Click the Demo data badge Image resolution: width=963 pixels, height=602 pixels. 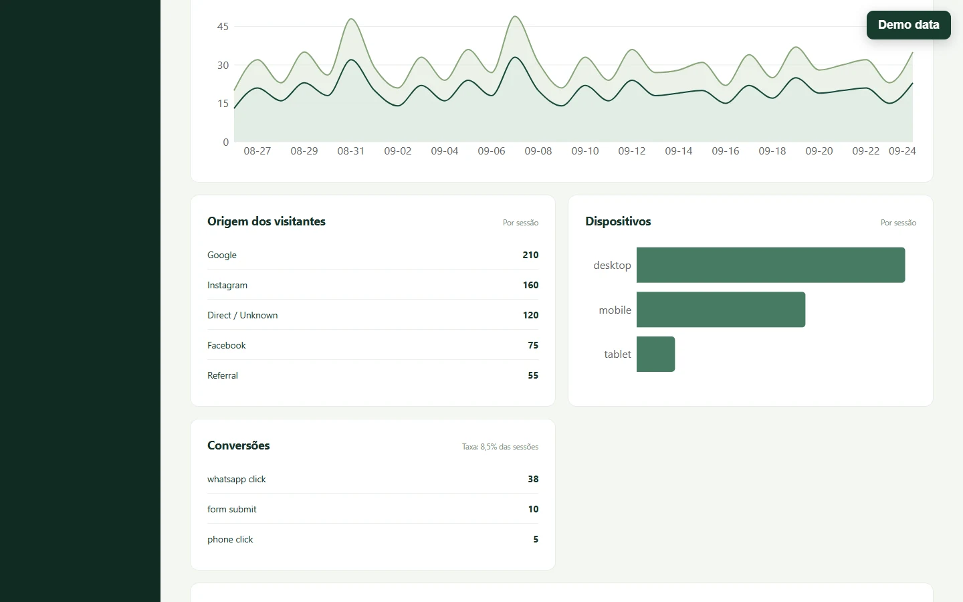[908, 25]
